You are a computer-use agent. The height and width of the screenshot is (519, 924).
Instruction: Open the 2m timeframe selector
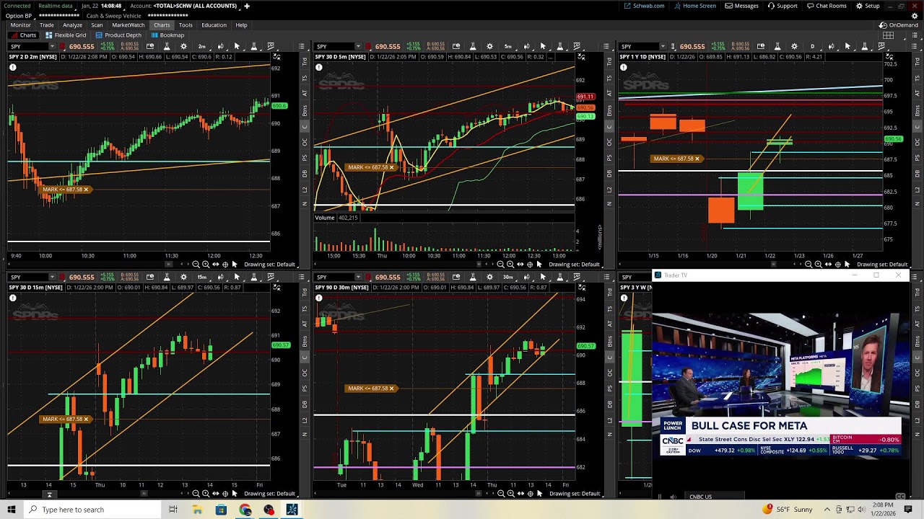tap(202, 46)
